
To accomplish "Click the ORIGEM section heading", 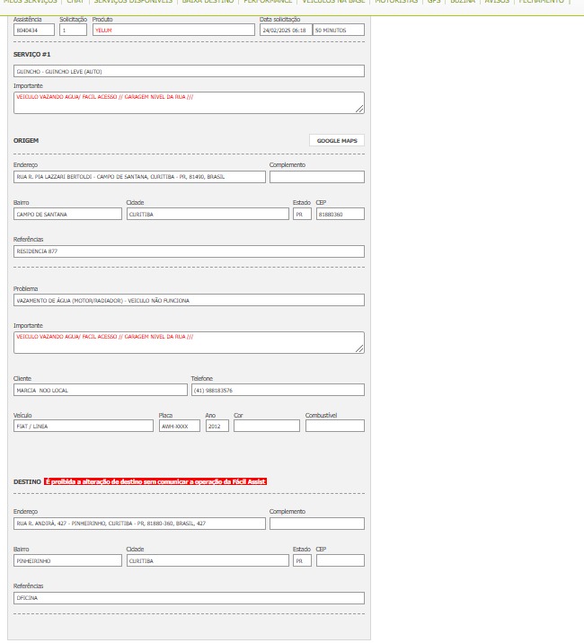I will (26, 140).
